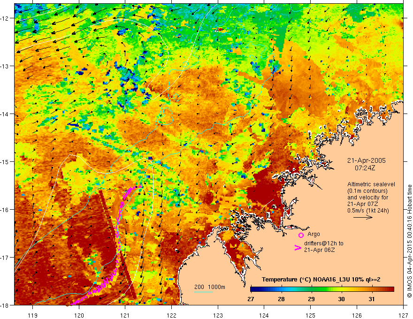Click the longitude axis label 124
The width and height of the screenshot is (413, 319).
tap(264, 315)
